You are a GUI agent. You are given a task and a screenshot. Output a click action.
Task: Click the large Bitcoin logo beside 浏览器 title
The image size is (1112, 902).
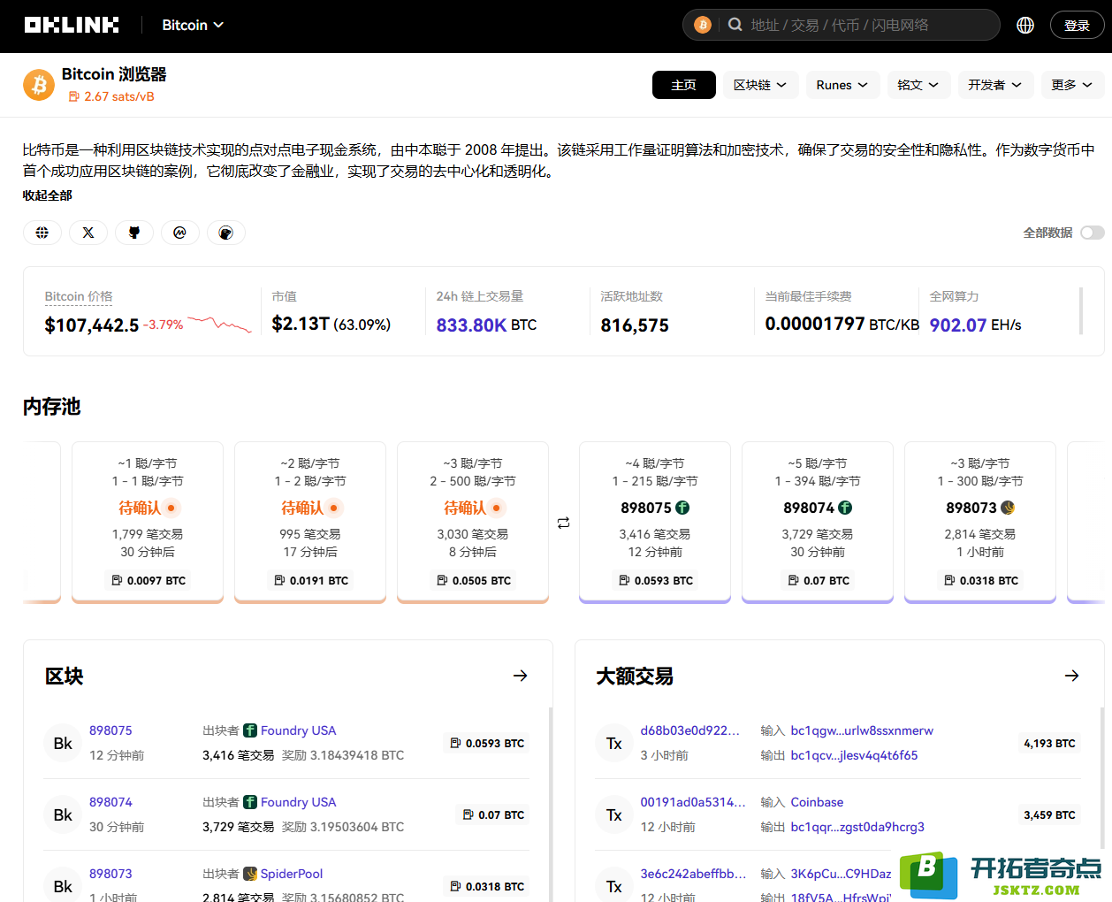[x=39, y=85]
